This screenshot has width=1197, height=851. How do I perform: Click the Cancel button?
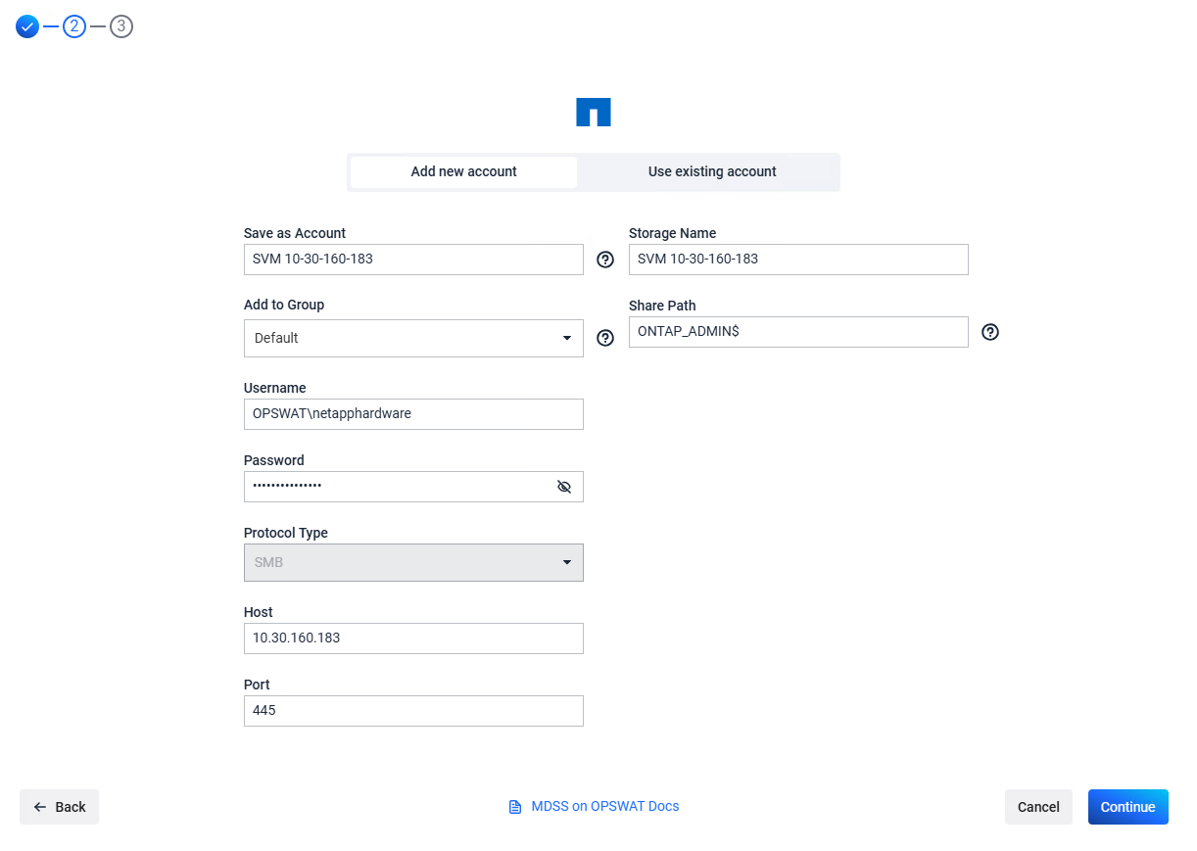point(1038,807)
